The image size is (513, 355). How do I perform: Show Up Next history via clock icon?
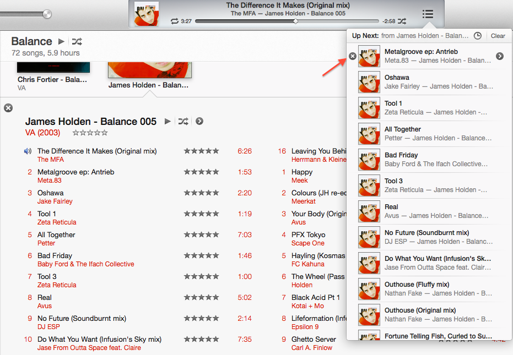(478, 36)
